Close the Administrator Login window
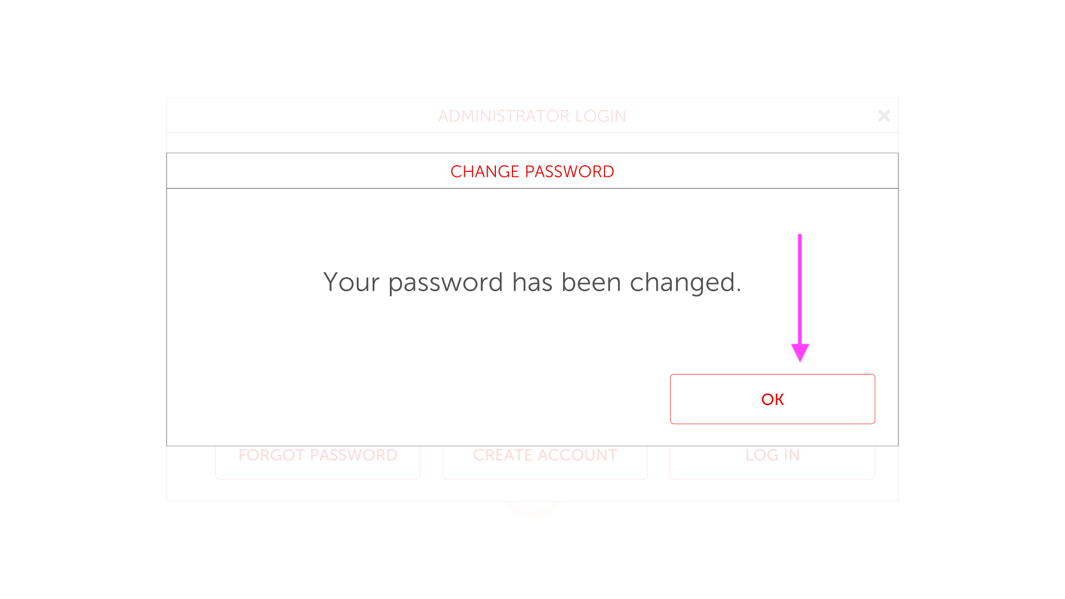Viewport: 1065px width, 599px height. point(884,116)
